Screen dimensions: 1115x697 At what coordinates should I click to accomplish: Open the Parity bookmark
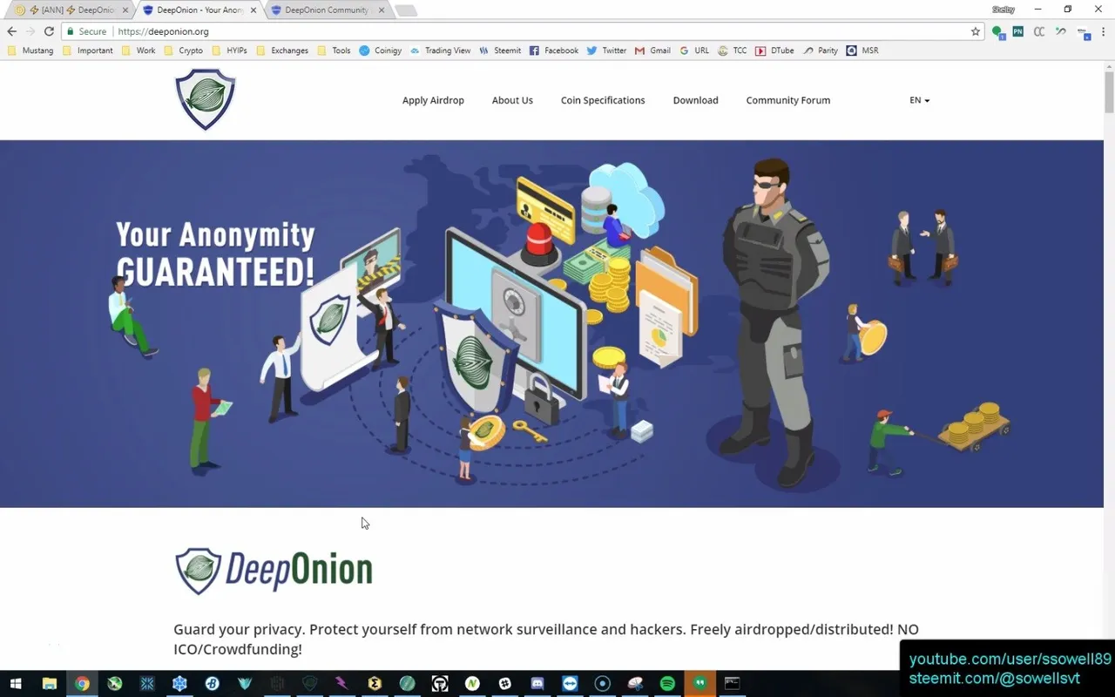pos(820,51)
